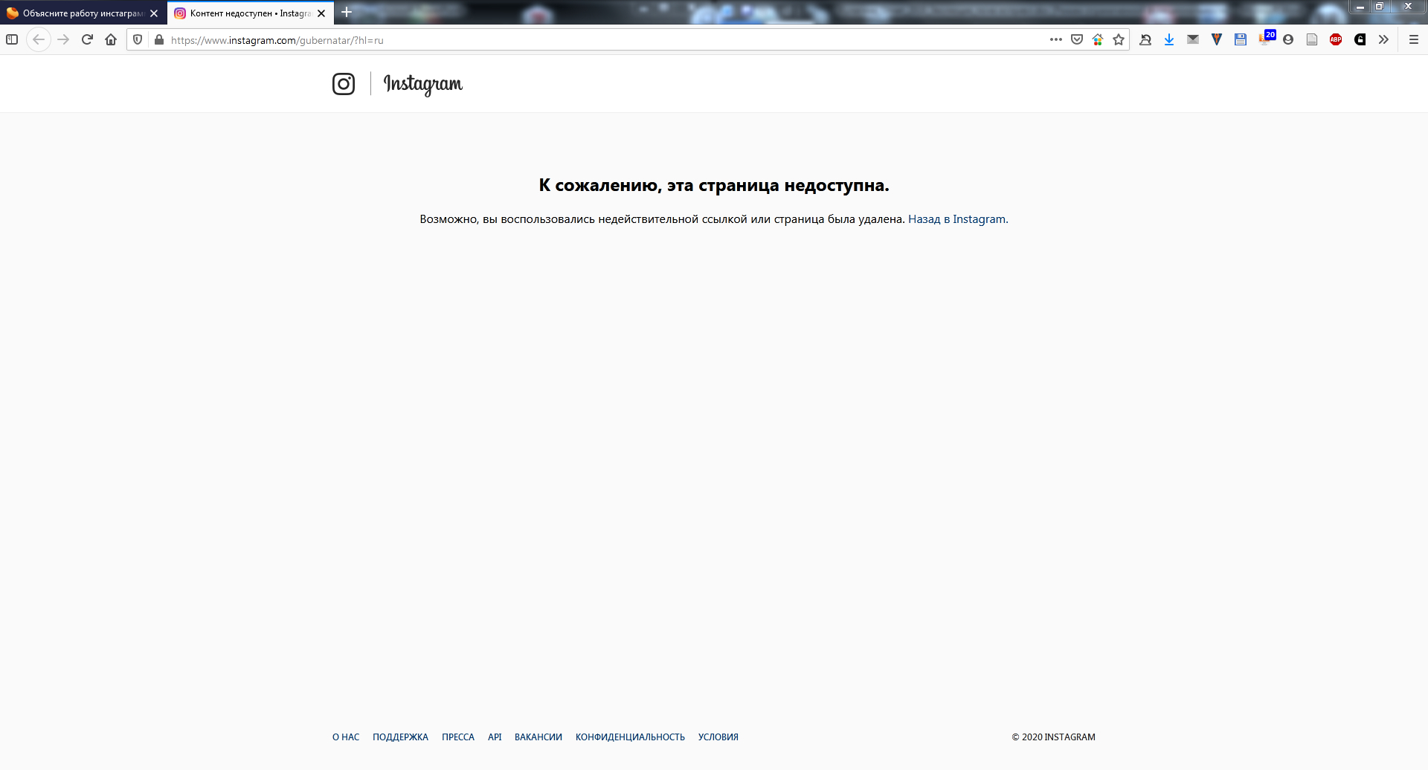Open the browser home page

point(111,39)
